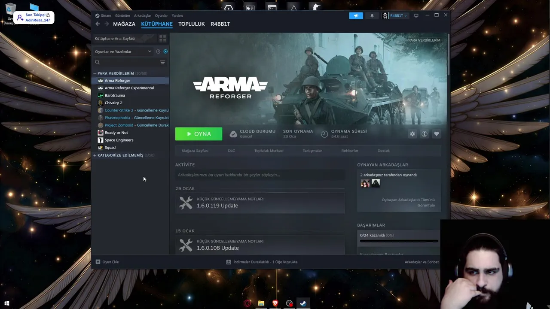Viewport: 550px width, 309px height.
Task: Open the R4BB1T account dropdown
Action: tap(395, 15)
